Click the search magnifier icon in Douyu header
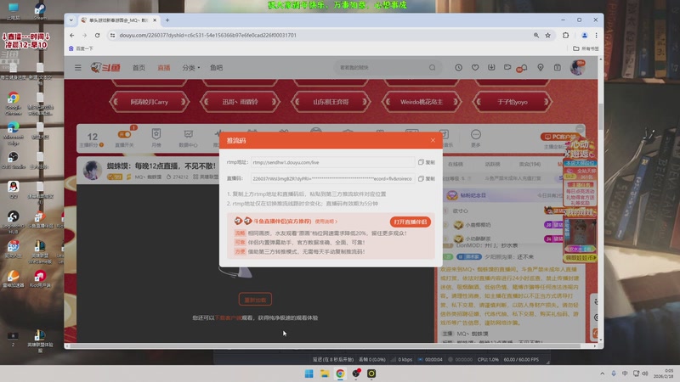This screenshot has width=680, height=382. tap(433, 68)
